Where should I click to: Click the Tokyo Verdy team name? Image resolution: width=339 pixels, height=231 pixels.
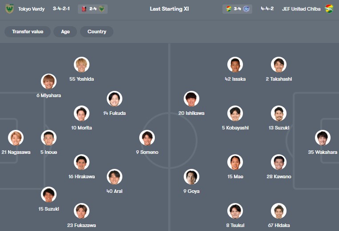click(x=31, y=9)
